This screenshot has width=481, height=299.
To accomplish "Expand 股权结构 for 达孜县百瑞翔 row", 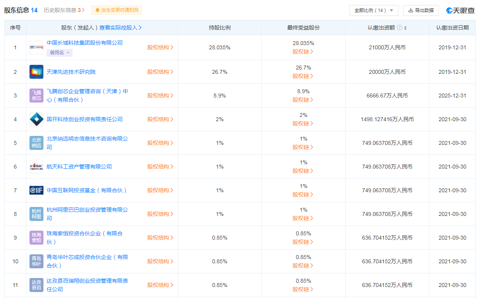I will click(x=160, y=285).
